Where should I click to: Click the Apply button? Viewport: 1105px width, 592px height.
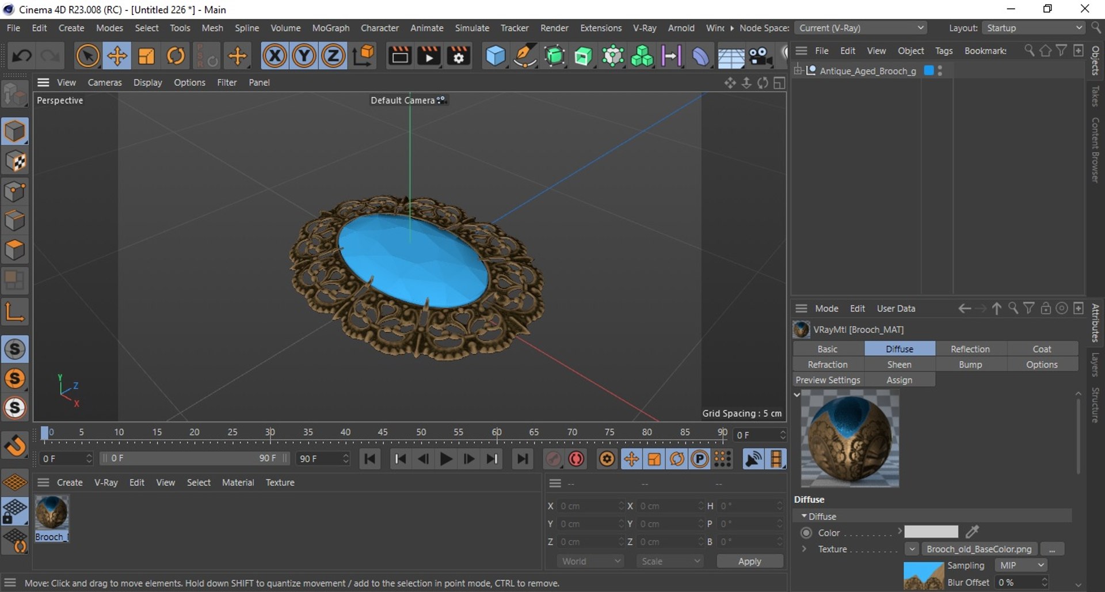click(x=749, y=561)
